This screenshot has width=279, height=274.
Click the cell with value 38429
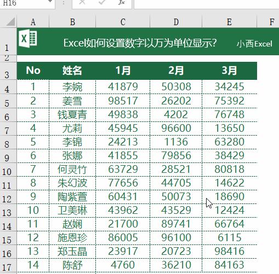(229, 156)
